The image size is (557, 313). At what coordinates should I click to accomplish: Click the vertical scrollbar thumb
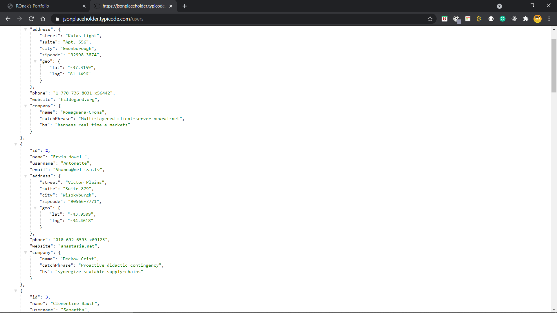point(554,66)
